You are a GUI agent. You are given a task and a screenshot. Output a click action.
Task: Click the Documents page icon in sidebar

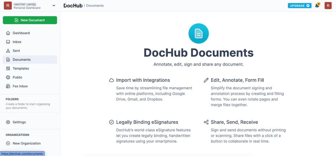click(x=8, y=60)
